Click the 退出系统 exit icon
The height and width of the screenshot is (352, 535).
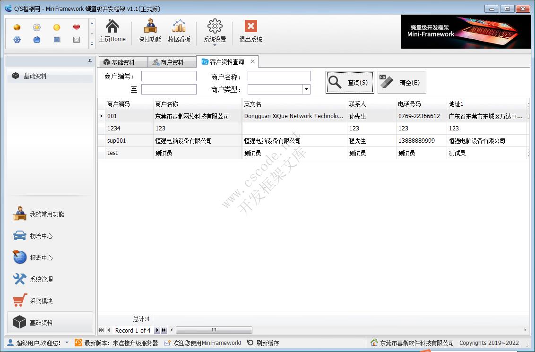click(250, 31)
